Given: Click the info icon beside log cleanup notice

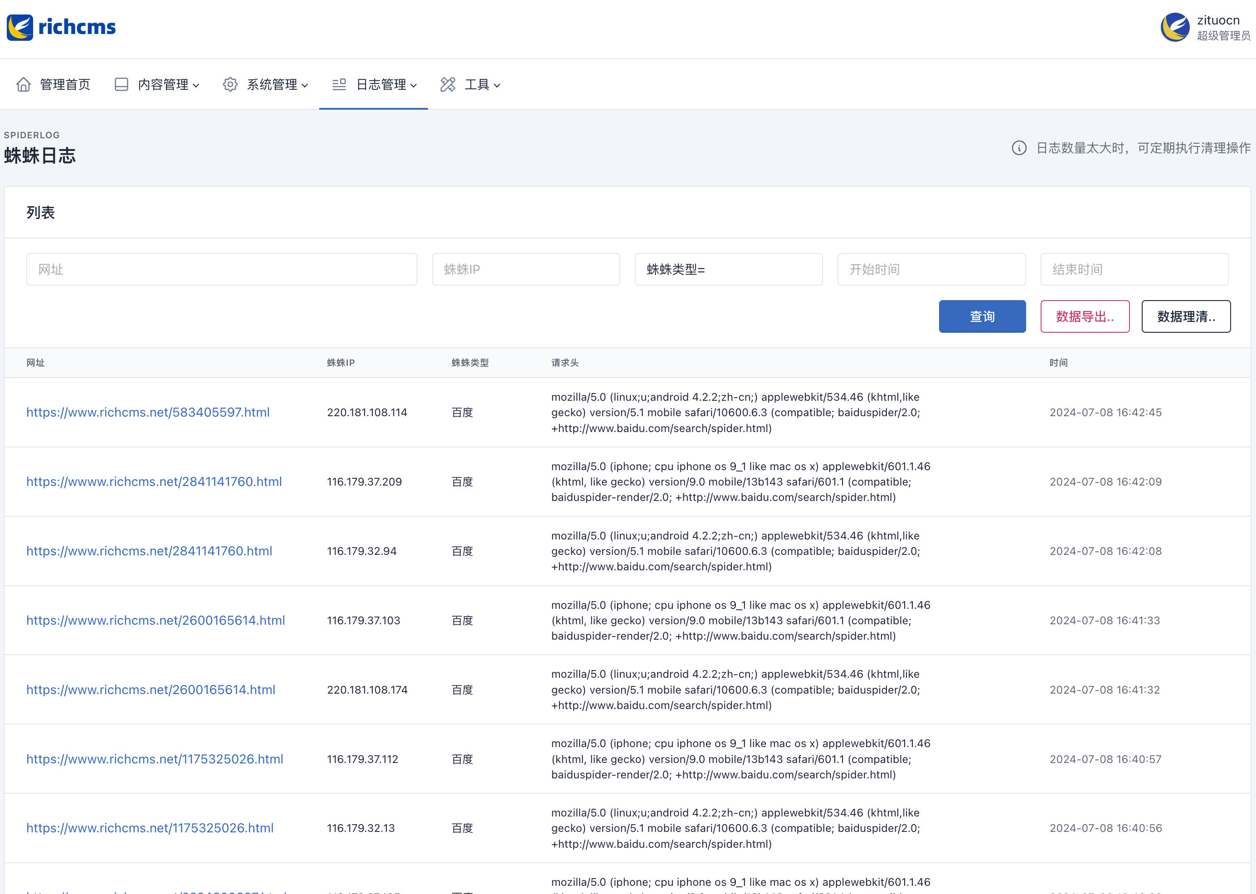Looking at the screenshot, I should click(x=1019, y=148).
